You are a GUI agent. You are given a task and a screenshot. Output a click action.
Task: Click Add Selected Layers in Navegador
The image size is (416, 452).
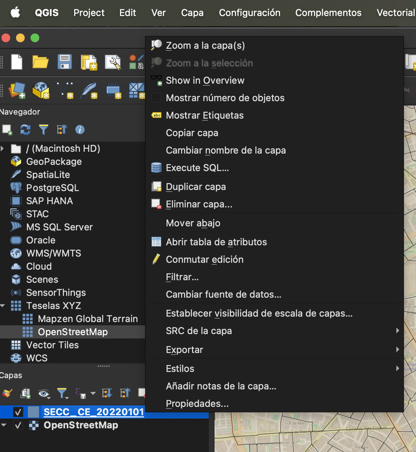point(7,130)
